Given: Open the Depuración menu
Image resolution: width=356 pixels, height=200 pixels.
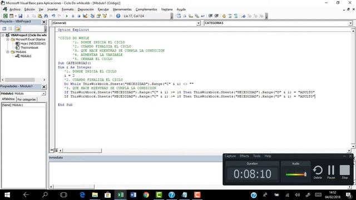Looking at the screenshot, I should [x=86, y=9].
